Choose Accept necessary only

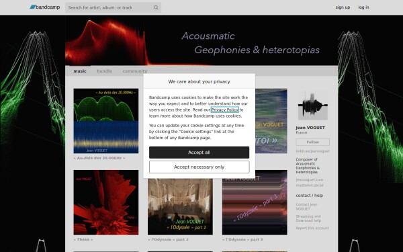click(199, 167)
